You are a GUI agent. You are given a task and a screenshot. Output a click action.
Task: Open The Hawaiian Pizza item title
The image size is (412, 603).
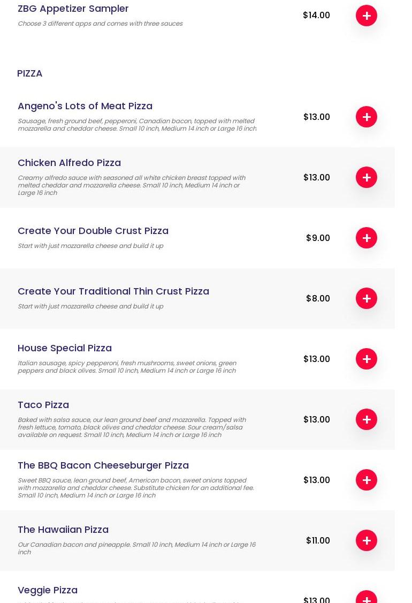coord(63,529)
